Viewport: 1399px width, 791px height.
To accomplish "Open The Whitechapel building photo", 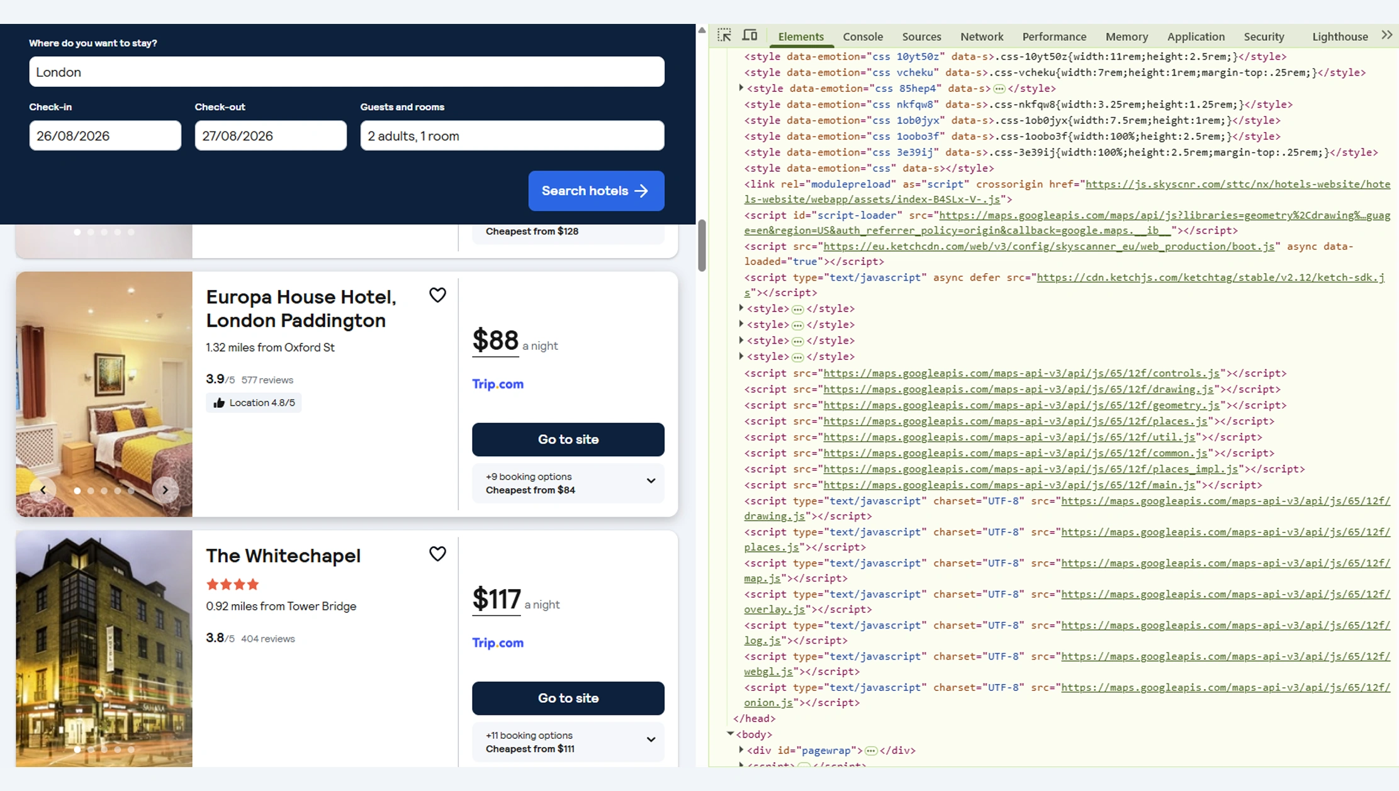I will 104,648.
